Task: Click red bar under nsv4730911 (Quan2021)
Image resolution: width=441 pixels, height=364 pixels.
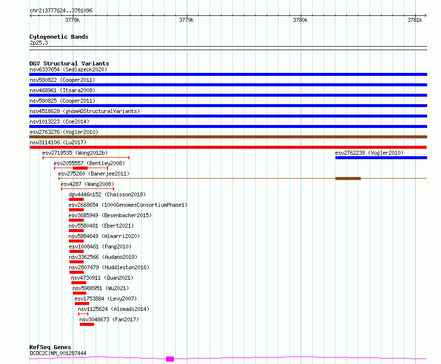Action: (x=79, y=283)
